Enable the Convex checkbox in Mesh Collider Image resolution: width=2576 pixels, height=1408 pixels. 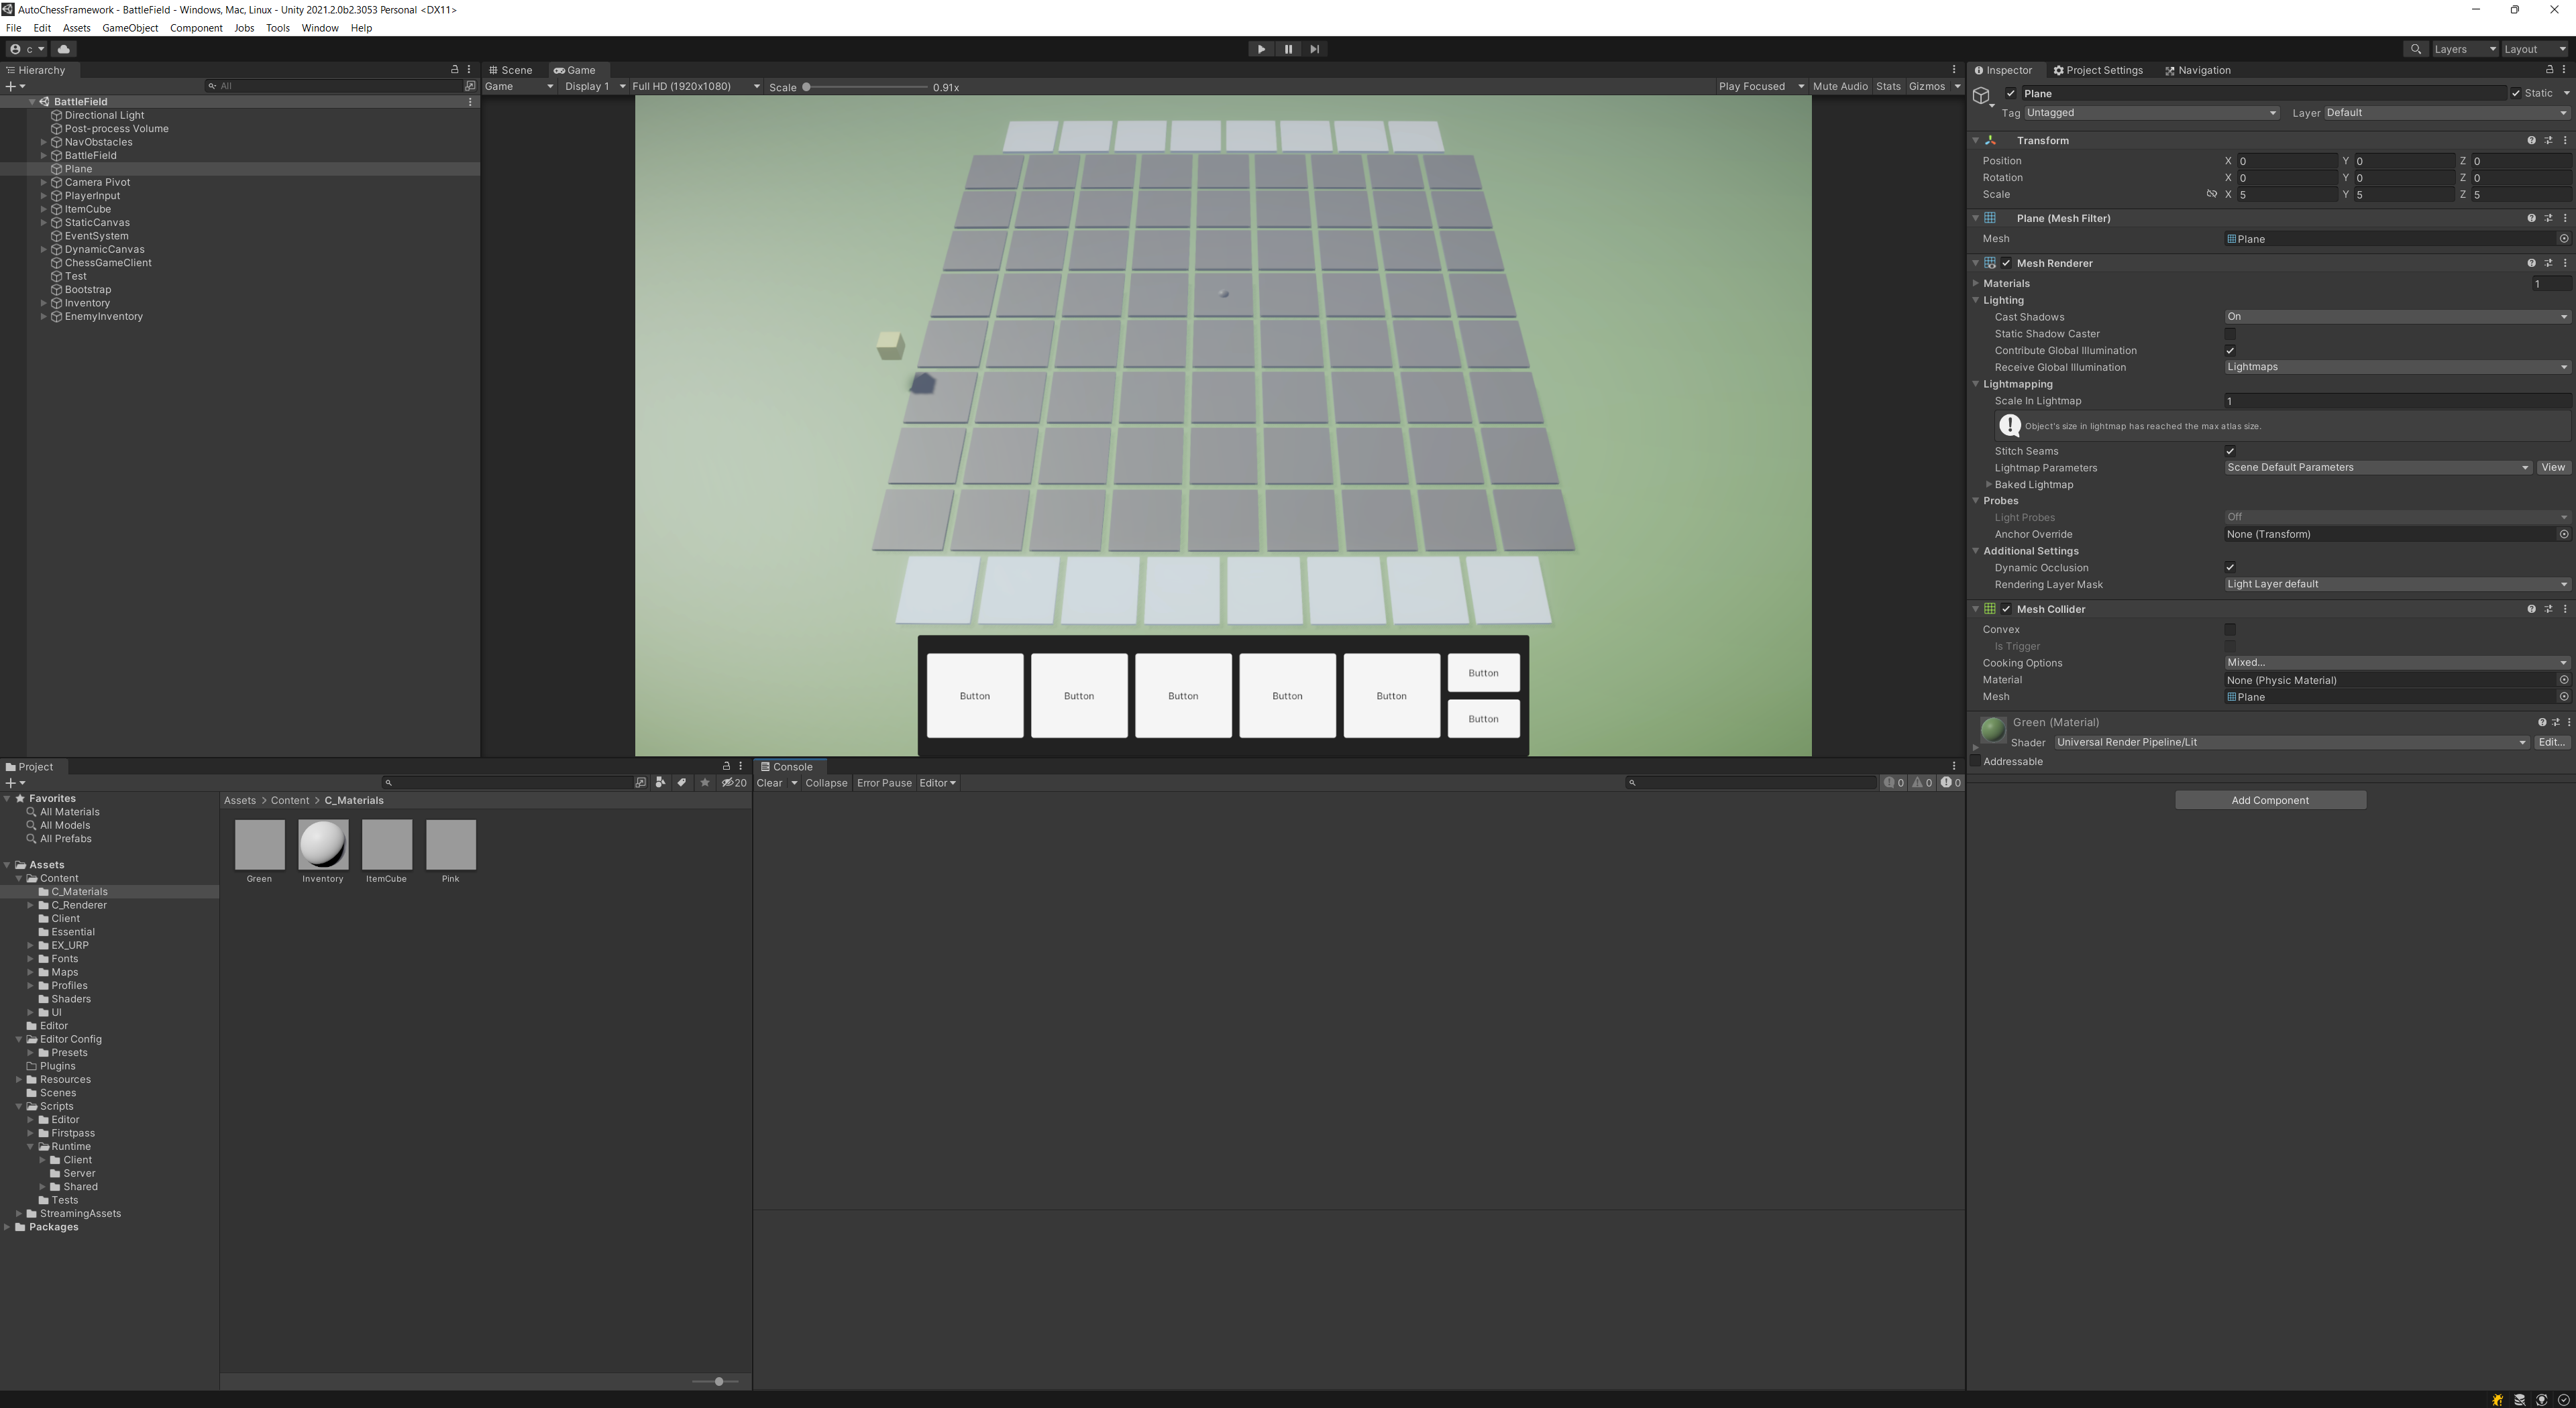click(x=2230, y=630)
